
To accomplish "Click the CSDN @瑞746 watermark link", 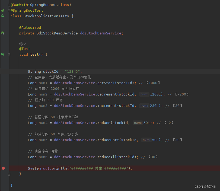I will click(205, 187).
